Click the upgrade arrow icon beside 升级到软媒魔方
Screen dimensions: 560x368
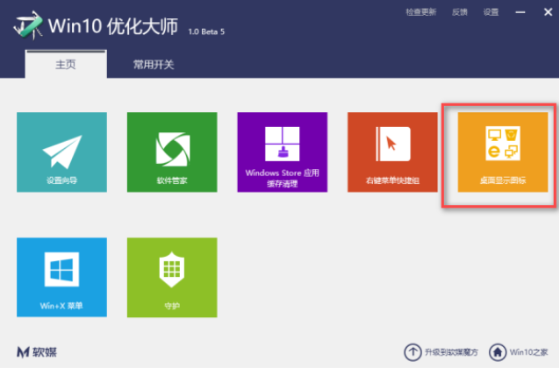413,351
